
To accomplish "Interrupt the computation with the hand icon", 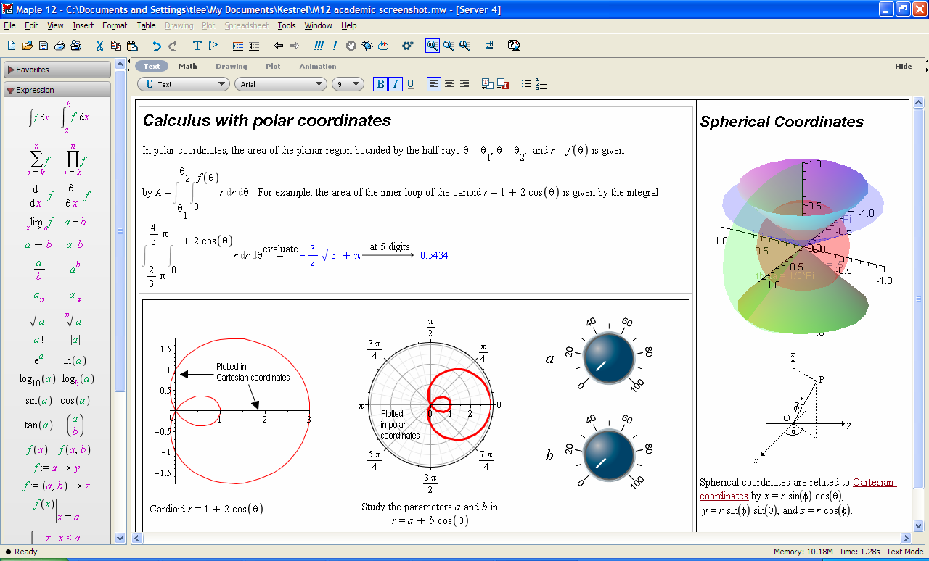I will (x=351, y=46).
